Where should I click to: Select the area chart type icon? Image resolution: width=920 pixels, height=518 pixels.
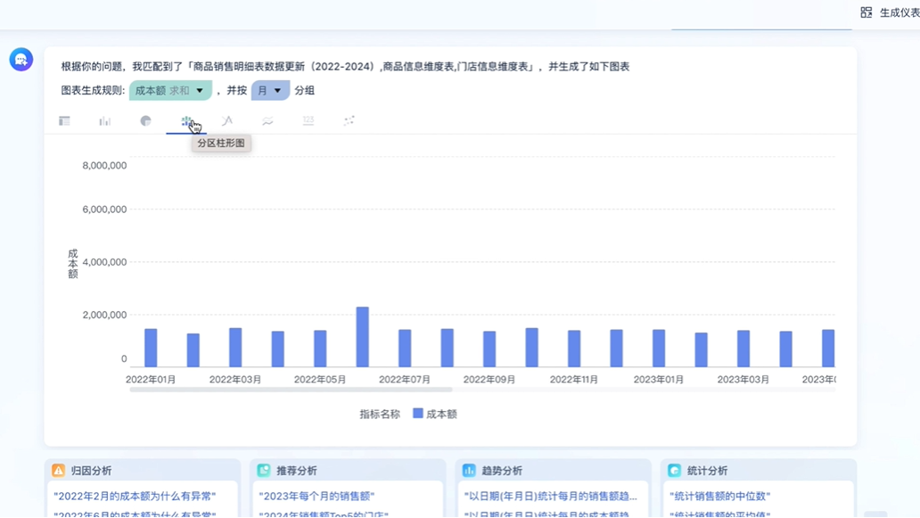pyautogui.click(x=267, y=121)
